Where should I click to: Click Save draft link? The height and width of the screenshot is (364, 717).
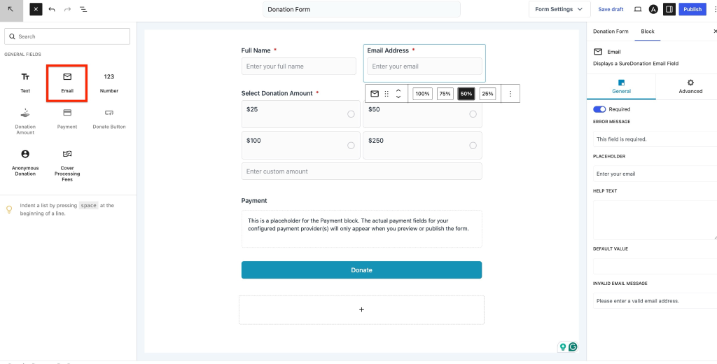coord(611,9)
